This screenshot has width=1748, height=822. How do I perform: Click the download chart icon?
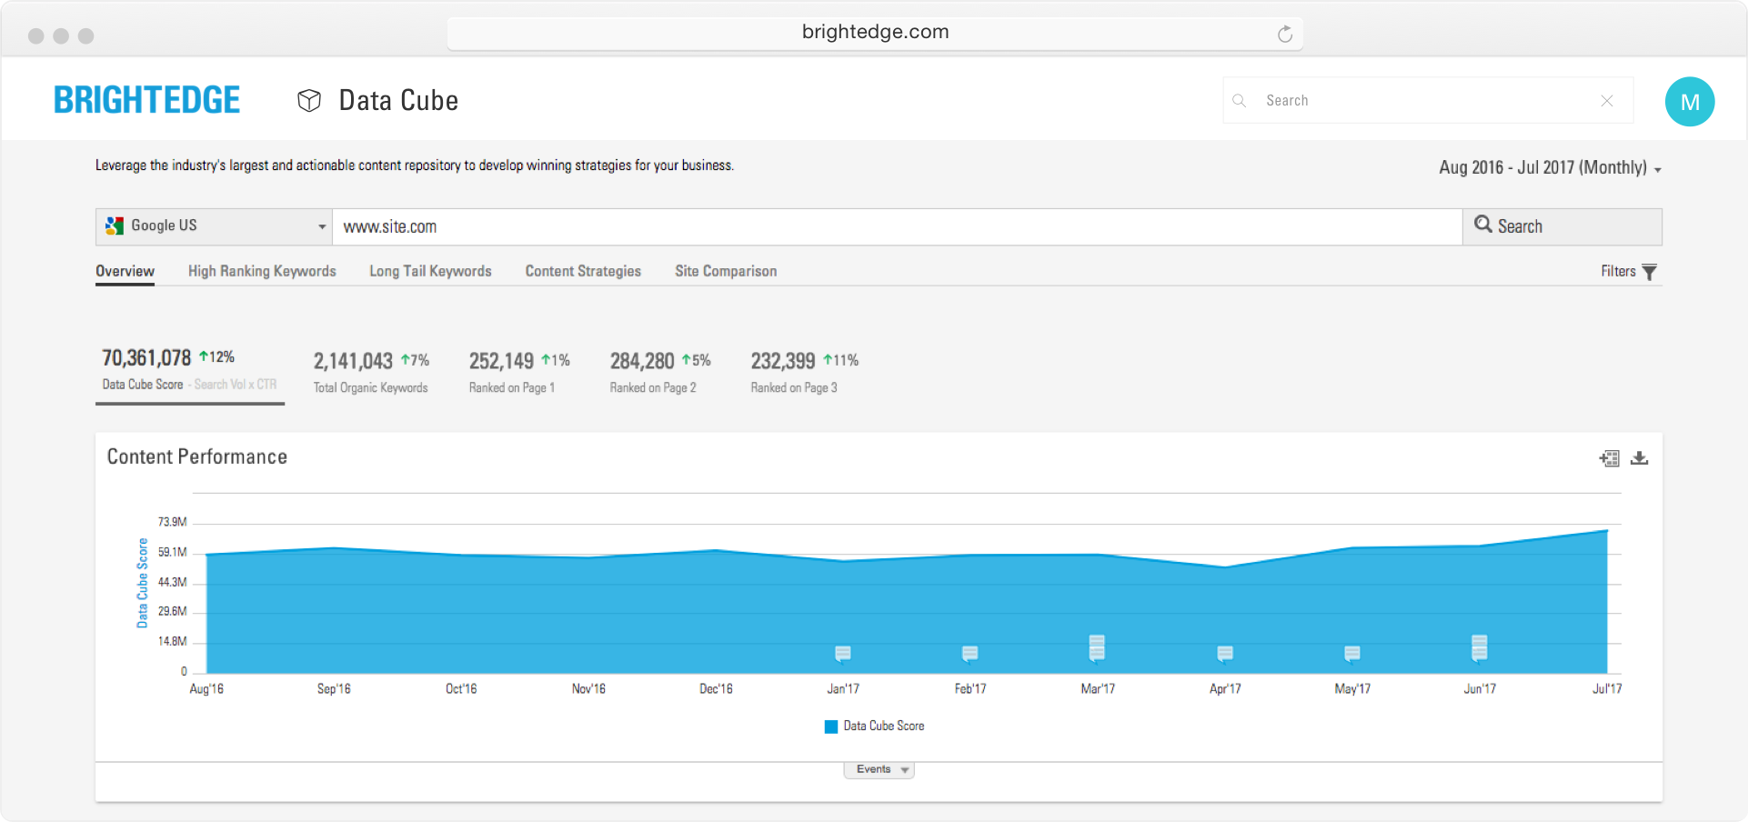1639,458
